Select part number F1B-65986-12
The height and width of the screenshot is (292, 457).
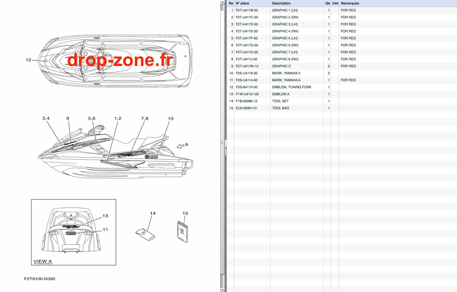point(246,101)
